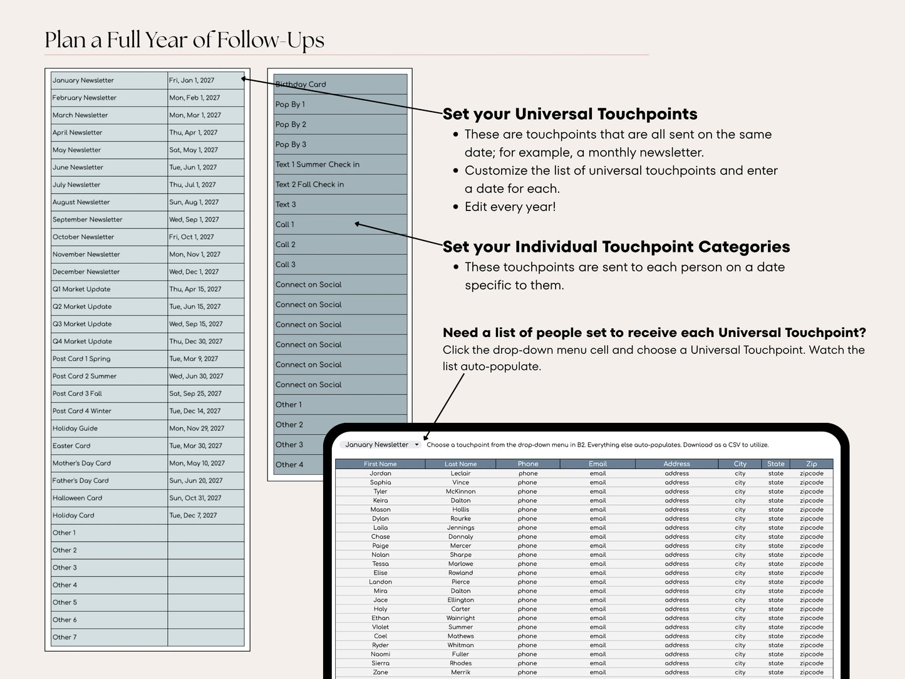The width and height of the screenshot is (905, 679).
Task: Select the first name Jordan
Action: (380, 474)
